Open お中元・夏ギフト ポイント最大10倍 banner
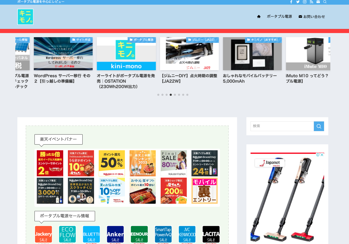Viewport: 349px width, 244px height. click(143, 191)
